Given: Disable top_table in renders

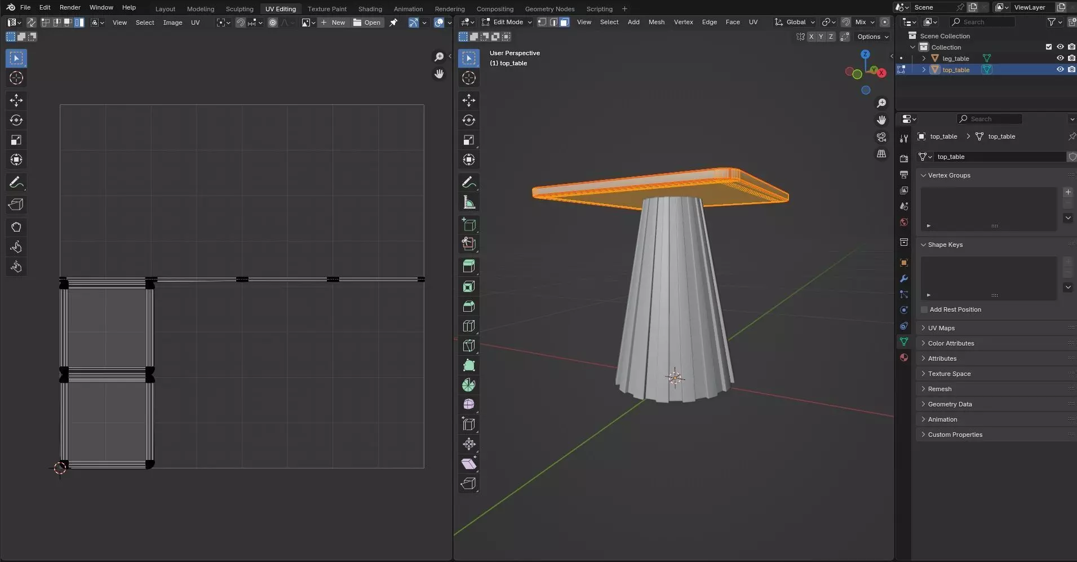Looking at the screenshot, I should point(1071,69).
